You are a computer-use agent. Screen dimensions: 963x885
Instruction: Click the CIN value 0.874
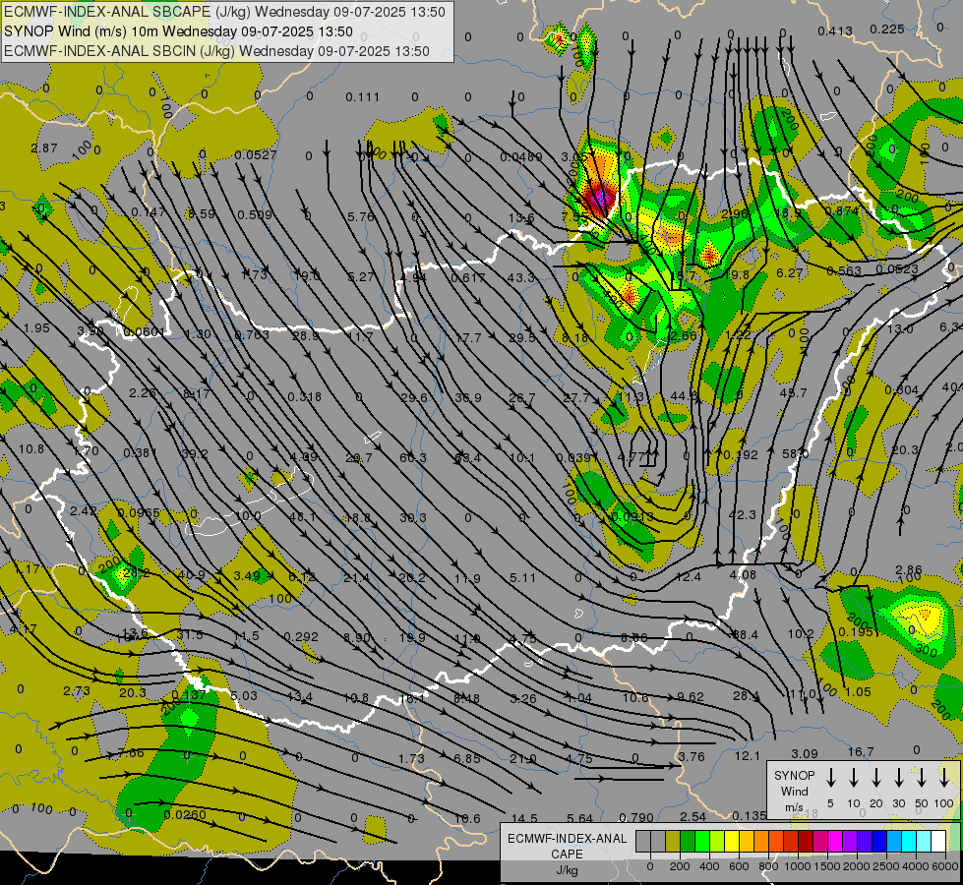[842, 210]
